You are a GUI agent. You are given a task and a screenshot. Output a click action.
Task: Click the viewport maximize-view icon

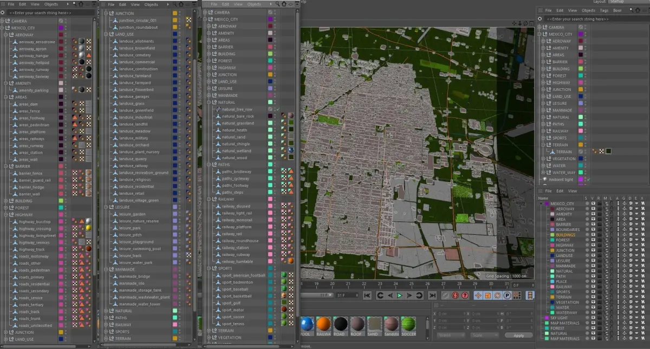click(x=531, y=23)
